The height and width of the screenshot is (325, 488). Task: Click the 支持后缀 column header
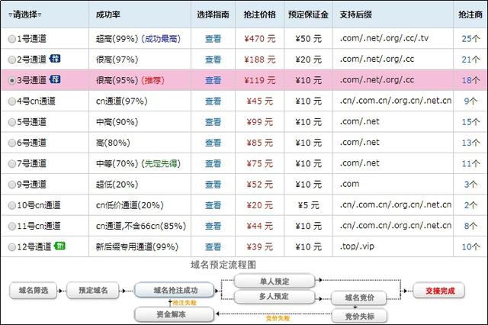tap(356, 14)
